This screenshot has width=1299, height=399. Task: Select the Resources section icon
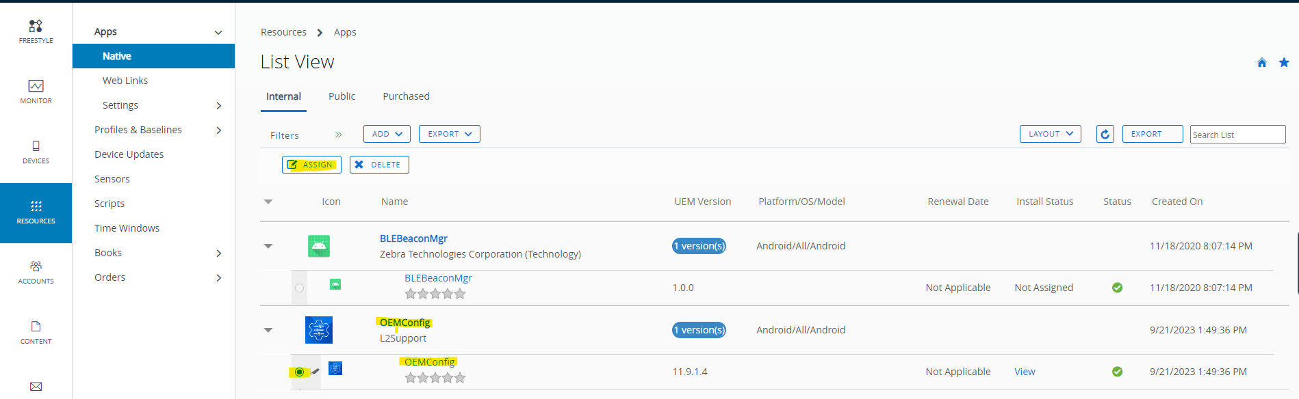(36, 206)
